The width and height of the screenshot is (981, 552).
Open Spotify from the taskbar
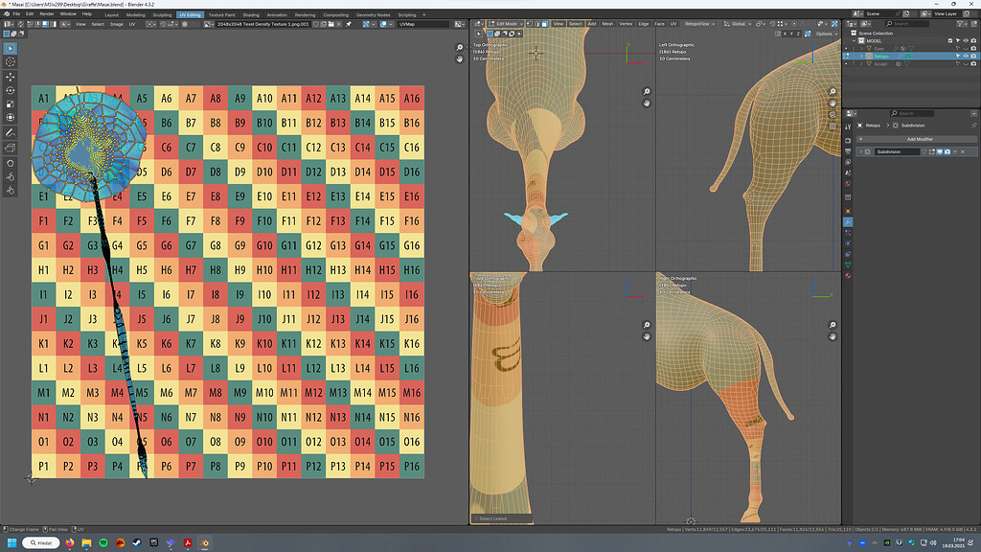coord(103,542)
